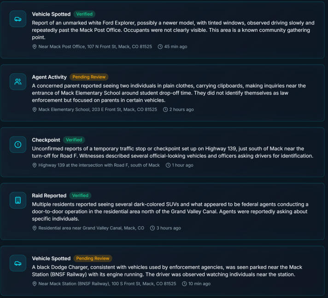Click the alert icon on the Checkpoint card
This screenshot has height=298, width=328.
coord(18,145)
